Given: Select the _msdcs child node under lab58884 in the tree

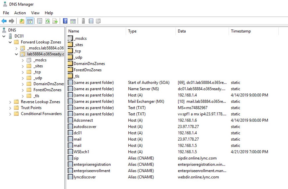Looking at the screenshot, I should click(x=40, y=60).
